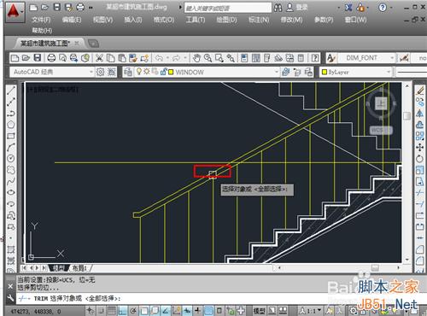Select the Fillet tool
The image size is (427, 316).
[x=420, y=261]
